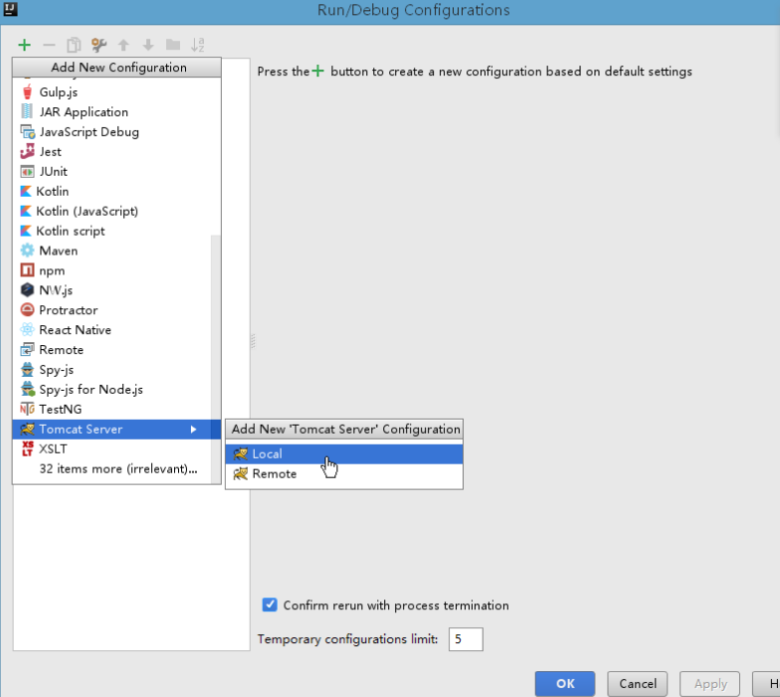Select the Maven label text
This screenshot has height=697, width=780.
[x=58, y=251]
